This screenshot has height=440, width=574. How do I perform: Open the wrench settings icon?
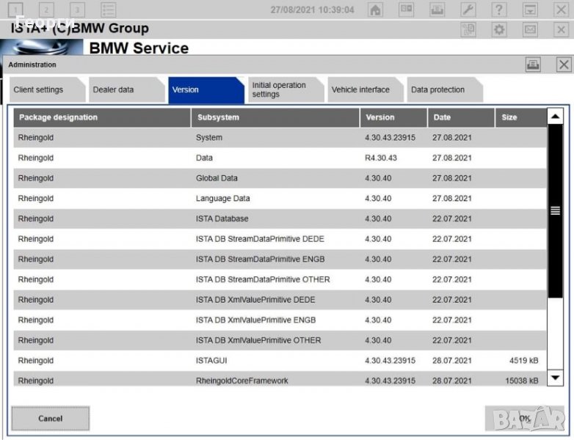click(x=468, y=10)
